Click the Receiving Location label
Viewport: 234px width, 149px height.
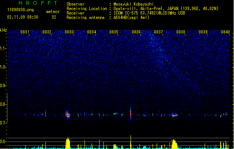[x=87, y=9]
